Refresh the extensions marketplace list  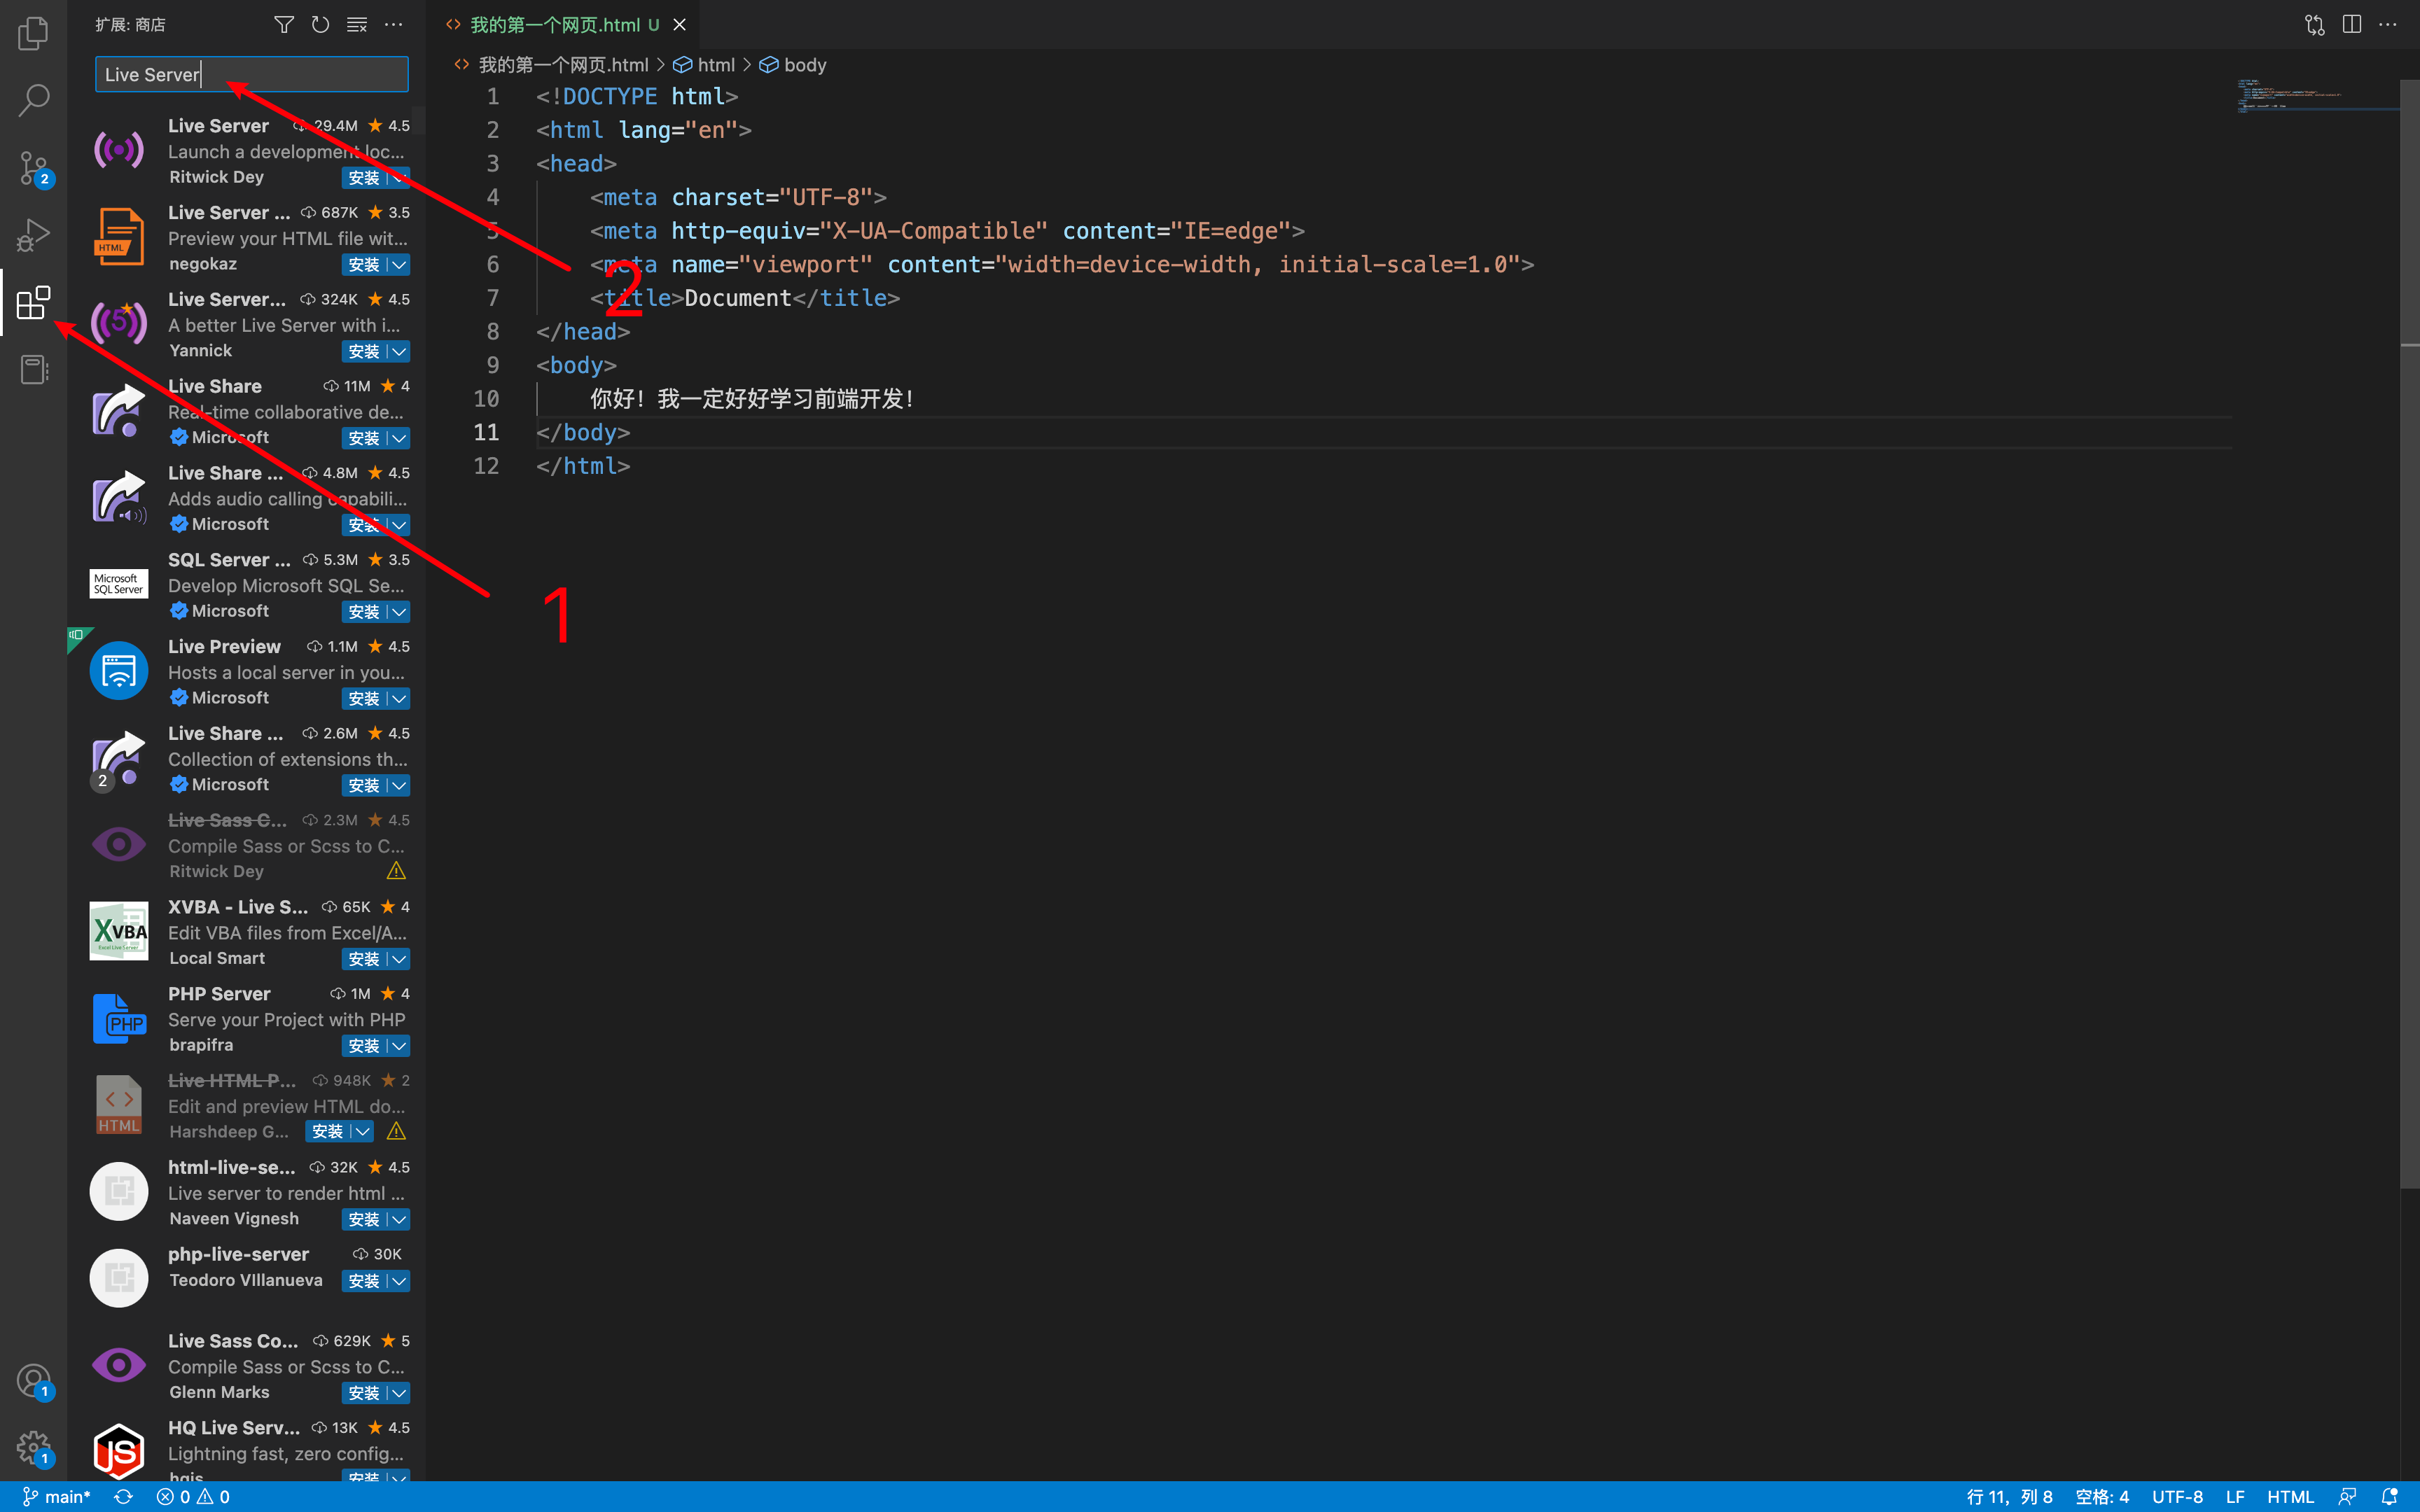320,24
